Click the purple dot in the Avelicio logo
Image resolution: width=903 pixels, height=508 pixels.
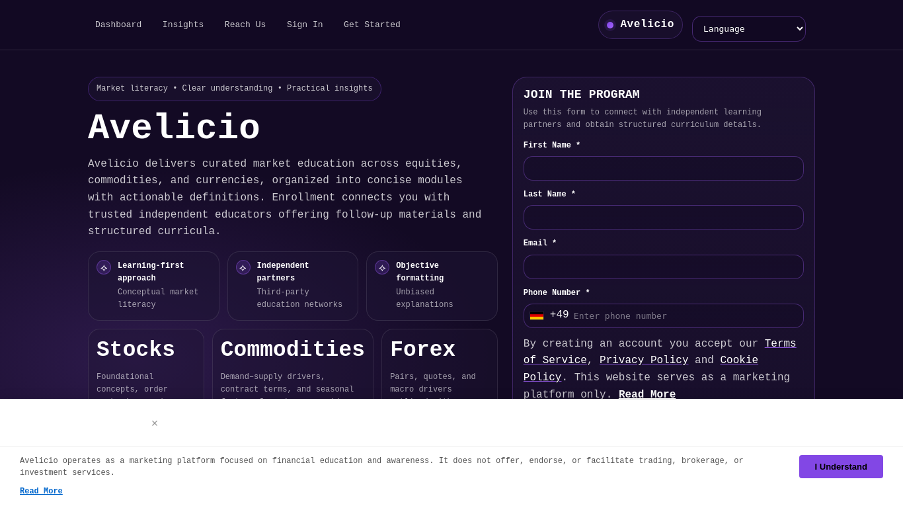[610, 25]
